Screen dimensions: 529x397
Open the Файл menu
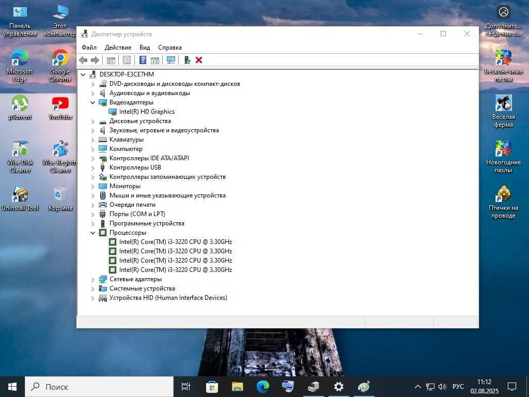tap(89, 48)
